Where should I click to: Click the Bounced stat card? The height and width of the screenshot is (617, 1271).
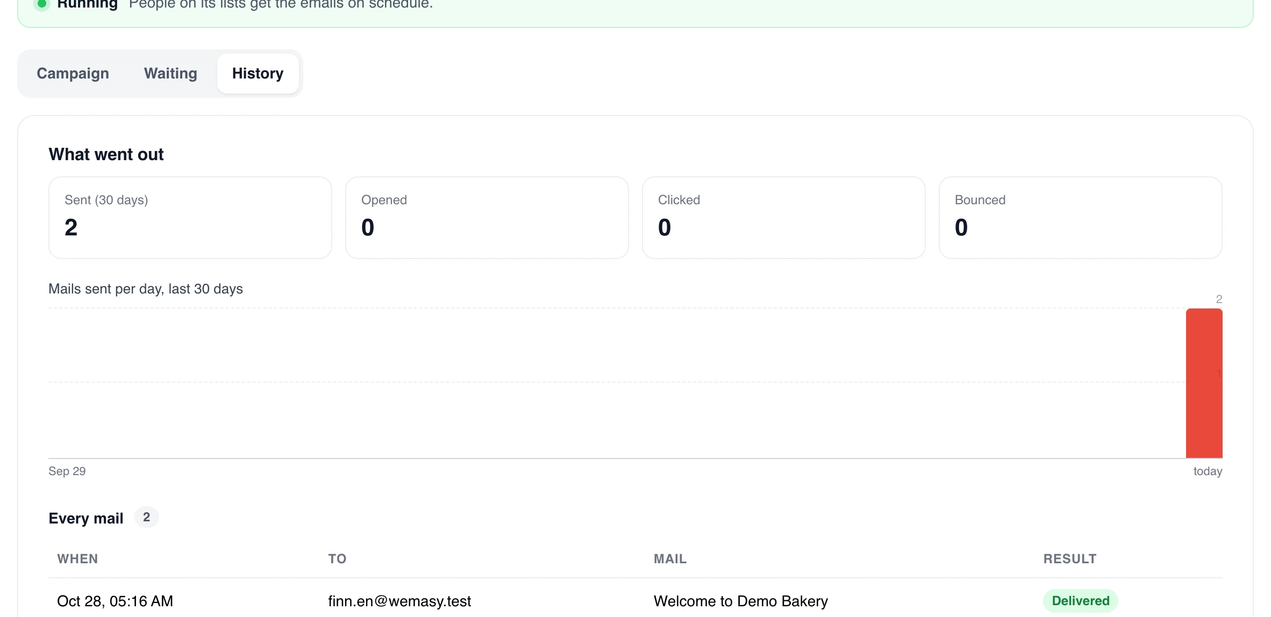(x=1081, y=218)
